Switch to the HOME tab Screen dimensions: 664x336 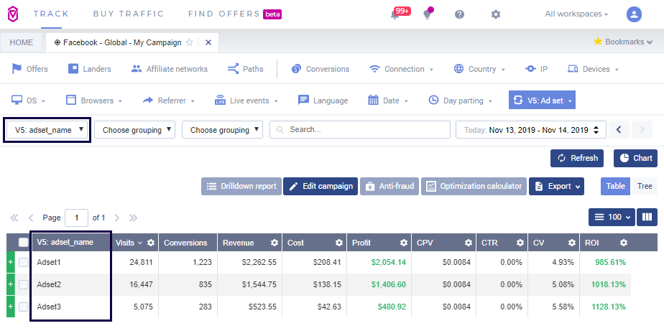[x=22, y=42]
